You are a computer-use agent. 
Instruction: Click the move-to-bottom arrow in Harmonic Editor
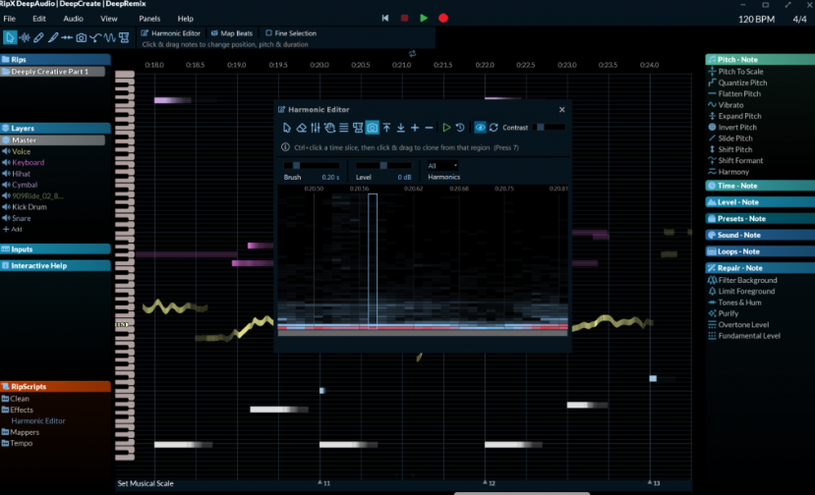(x=401, y=128)
